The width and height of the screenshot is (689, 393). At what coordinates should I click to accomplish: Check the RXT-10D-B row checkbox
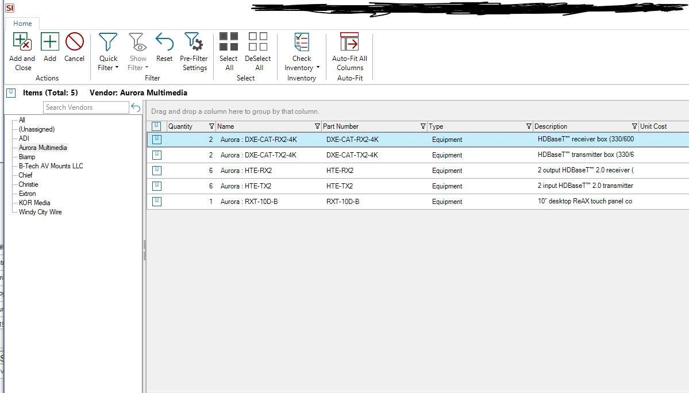[157, 202]
